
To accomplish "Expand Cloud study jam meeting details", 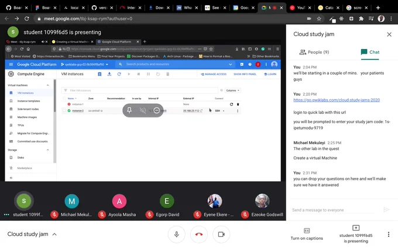I will tap(32, 234).
